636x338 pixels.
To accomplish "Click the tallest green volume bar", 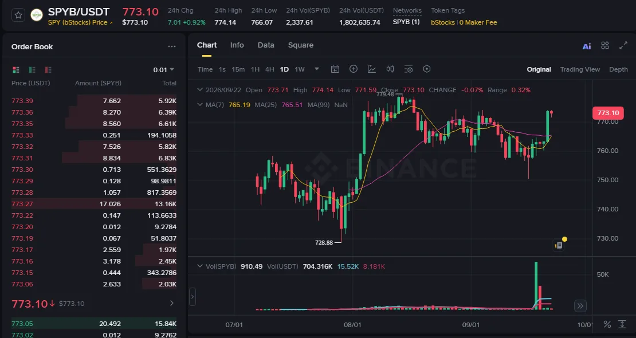I will point(536,286).
